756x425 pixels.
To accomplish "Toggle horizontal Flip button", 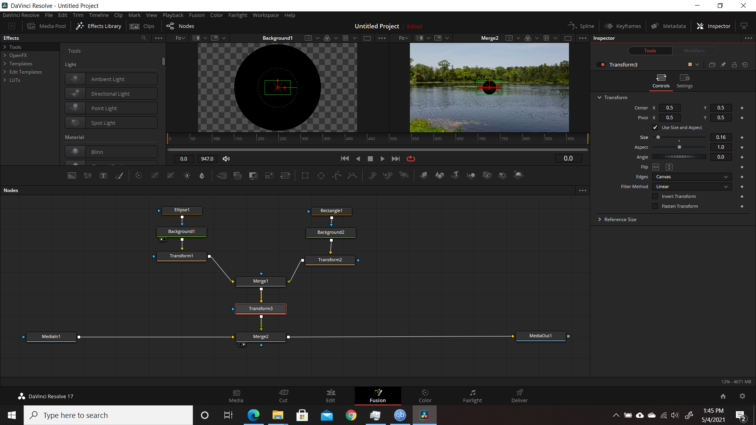I will 656,167.
